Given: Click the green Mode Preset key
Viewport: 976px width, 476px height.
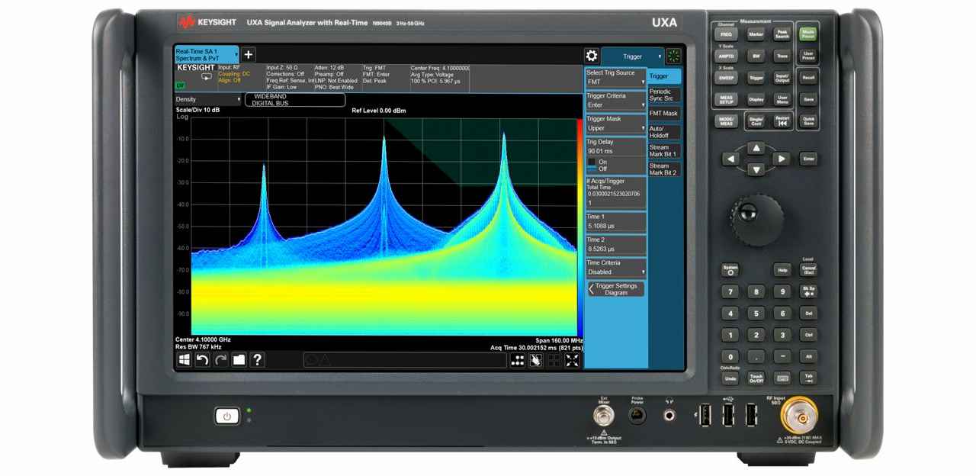Looking at the screenshot, I should click(x=807, y=34).
